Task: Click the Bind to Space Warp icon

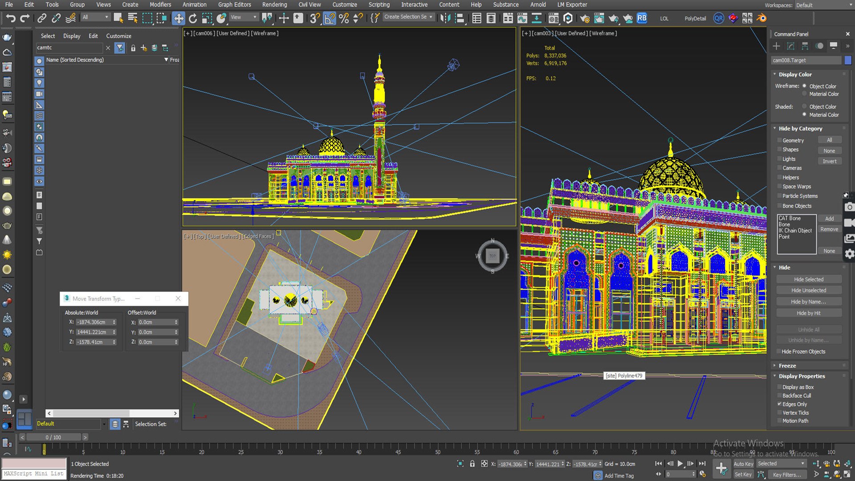Action: coord(71,18)
